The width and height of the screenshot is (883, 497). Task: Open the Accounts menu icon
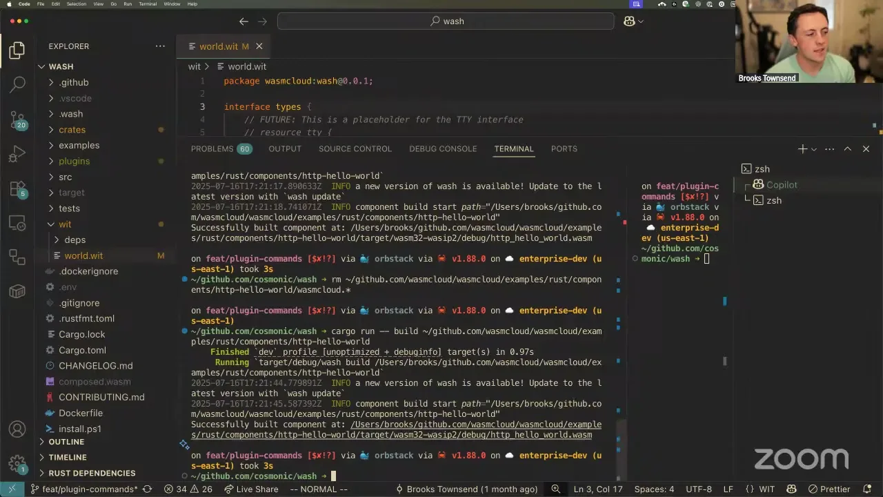coord(17,429)
